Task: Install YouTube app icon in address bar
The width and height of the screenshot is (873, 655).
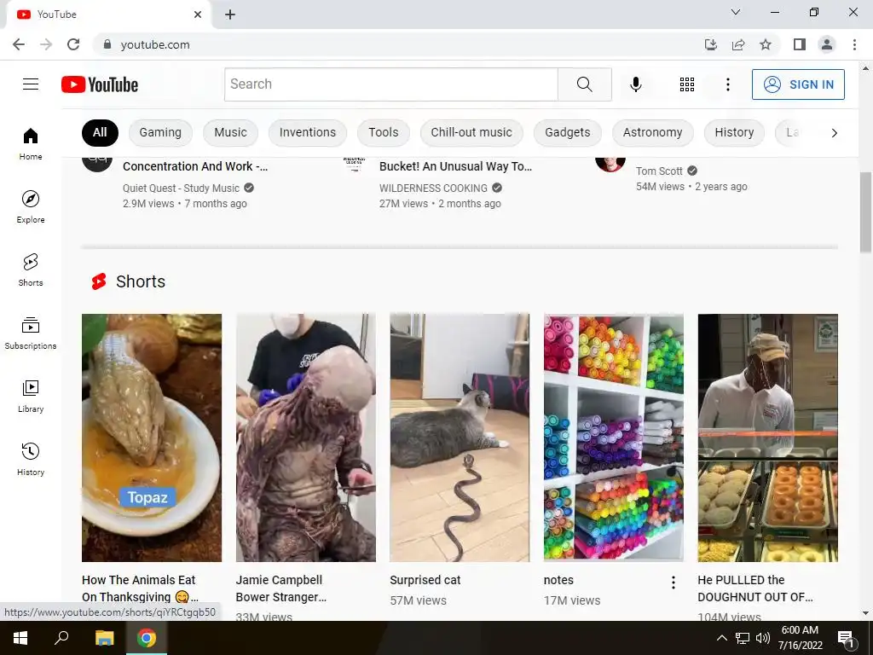Action: click(x=711, y=44)
